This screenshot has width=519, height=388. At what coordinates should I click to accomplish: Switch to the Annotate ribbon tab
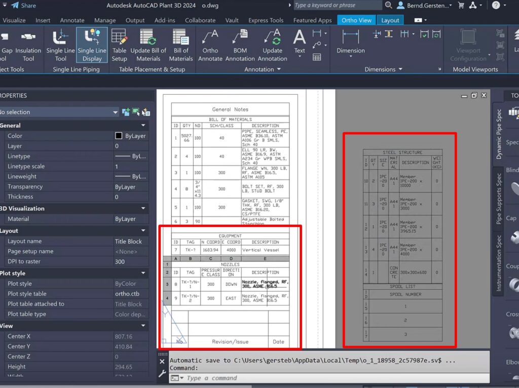point(72,20)
